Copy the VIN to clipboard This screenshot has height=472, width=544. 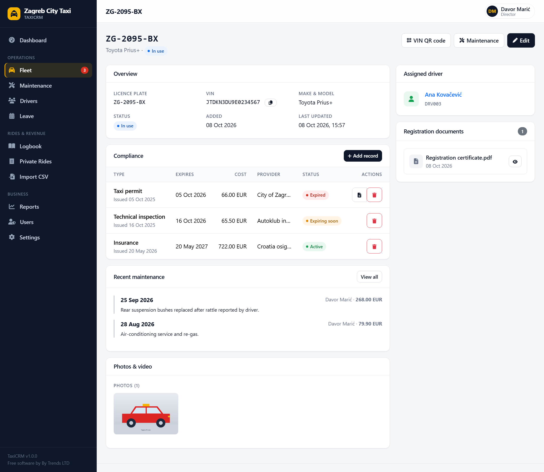(x=270, y=102)
